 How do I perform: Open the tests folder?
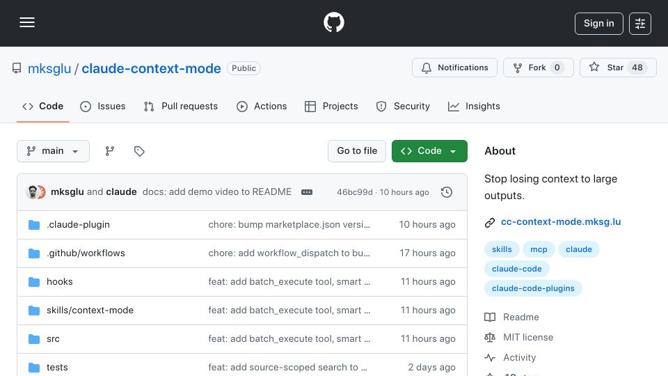tap(57, 368)
